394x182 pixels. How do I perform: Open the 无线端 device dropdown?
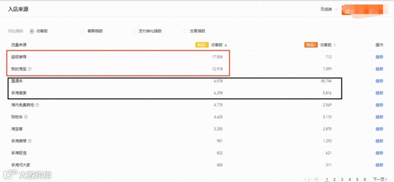click(329, 9)
